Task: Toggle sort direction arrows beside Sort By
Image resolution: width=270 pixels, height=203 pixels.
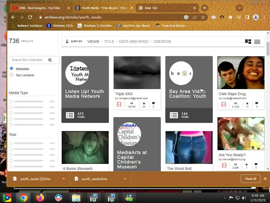Action: tap(67, 41)
